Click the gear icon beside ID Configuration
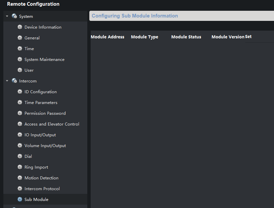The image size is (274, 208). pyautogui.click(x=20, y=92)
